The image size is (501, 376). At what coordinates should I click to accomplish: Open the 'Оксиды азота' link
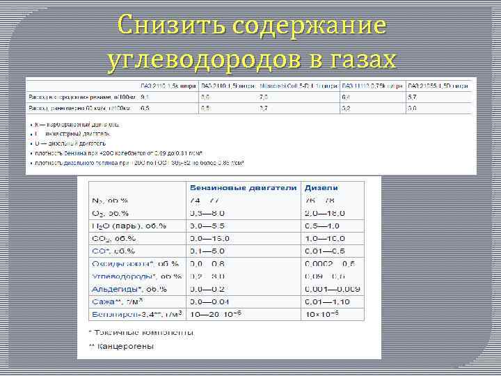pos(121,264)
